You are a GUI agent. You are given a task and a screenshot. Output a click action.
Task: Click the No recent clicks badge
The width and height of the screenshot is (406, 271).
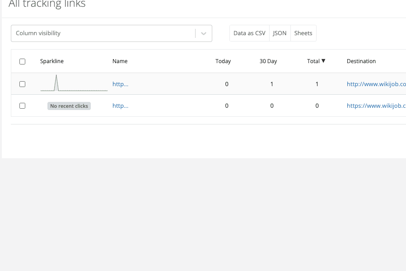pyautogui.click(x=69, y=106)
